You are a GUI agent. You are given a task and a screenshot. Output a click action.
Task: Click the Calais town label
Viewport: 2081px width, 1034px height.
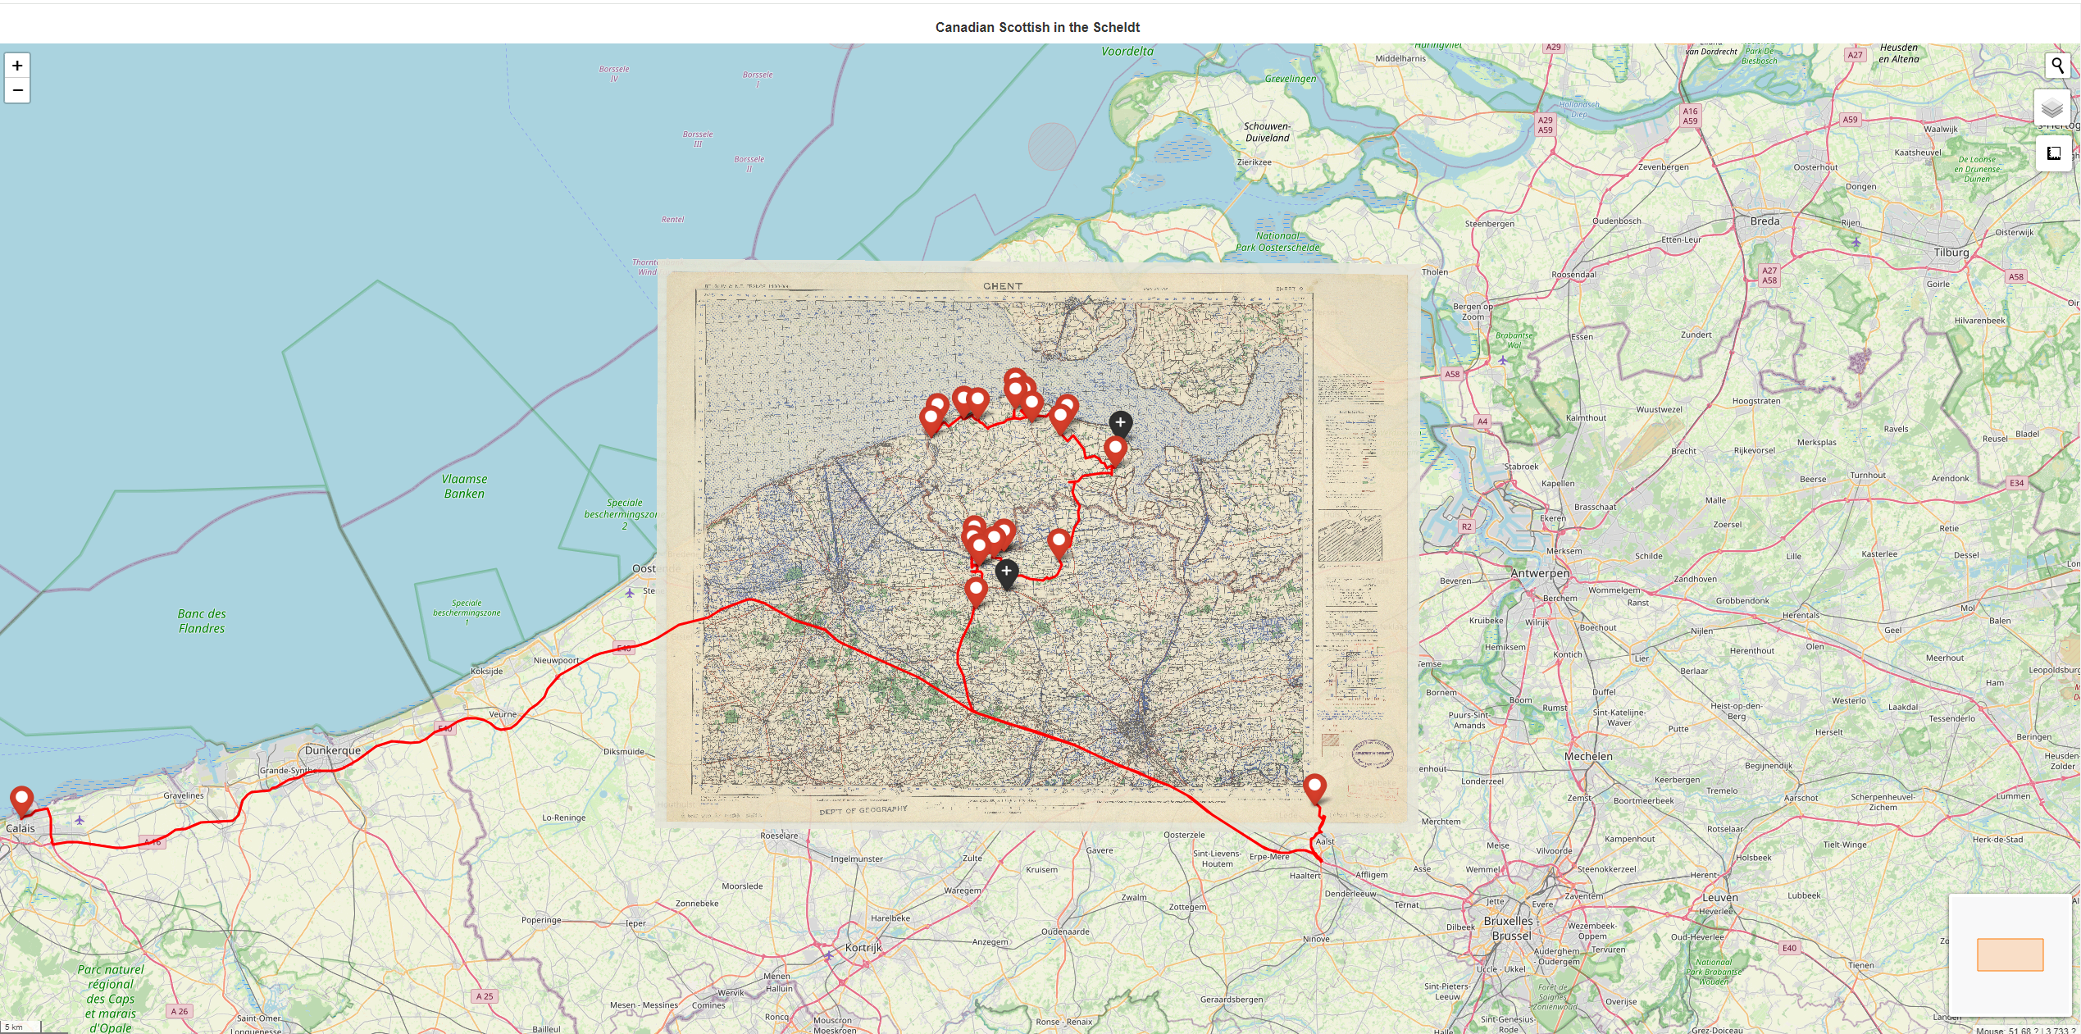coord(20,828)
